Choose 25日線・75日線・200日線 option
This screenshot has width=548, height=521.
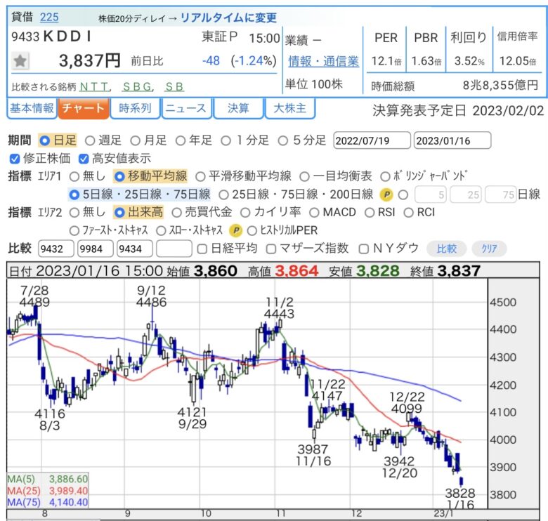click(x=223, y=194)
